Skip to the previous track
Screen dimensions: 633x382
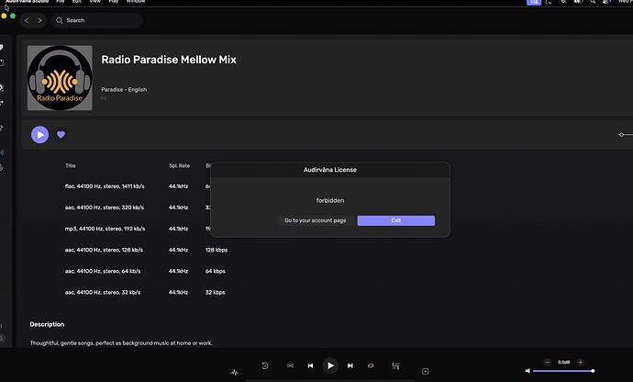[311, 365]
